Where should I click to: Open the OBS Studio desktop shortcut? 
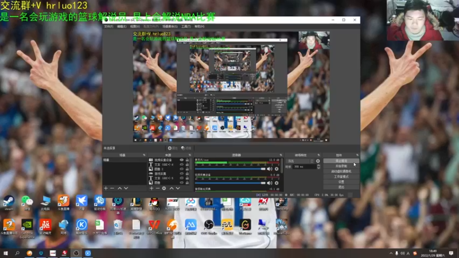click(x=209, y=227)
